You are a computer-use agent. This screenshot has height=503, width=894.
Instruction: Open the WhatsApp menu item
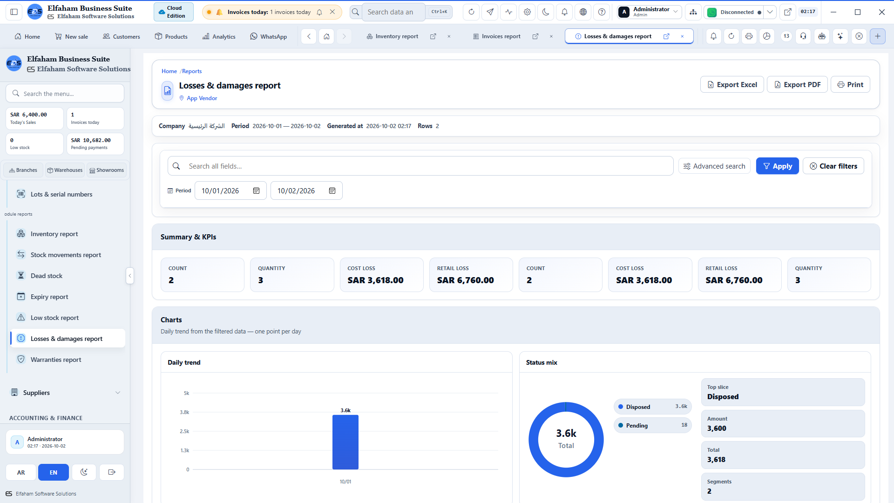coord(269,36)
